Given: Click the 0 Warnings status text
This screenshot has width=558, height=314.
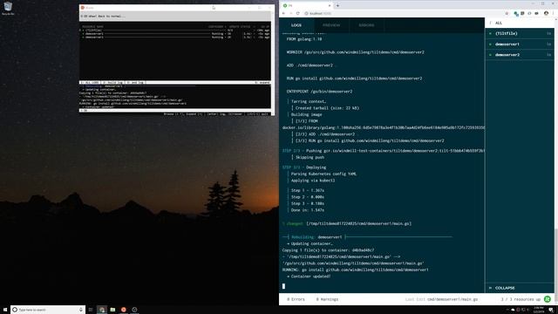Looking at the screenshot, I should point(327,299).
